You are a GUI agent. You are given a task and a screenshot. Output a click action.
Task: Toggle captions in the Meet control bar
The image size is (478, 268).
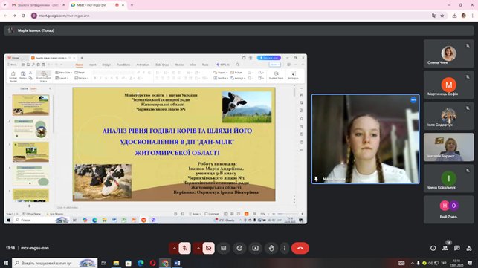[224, 248]
